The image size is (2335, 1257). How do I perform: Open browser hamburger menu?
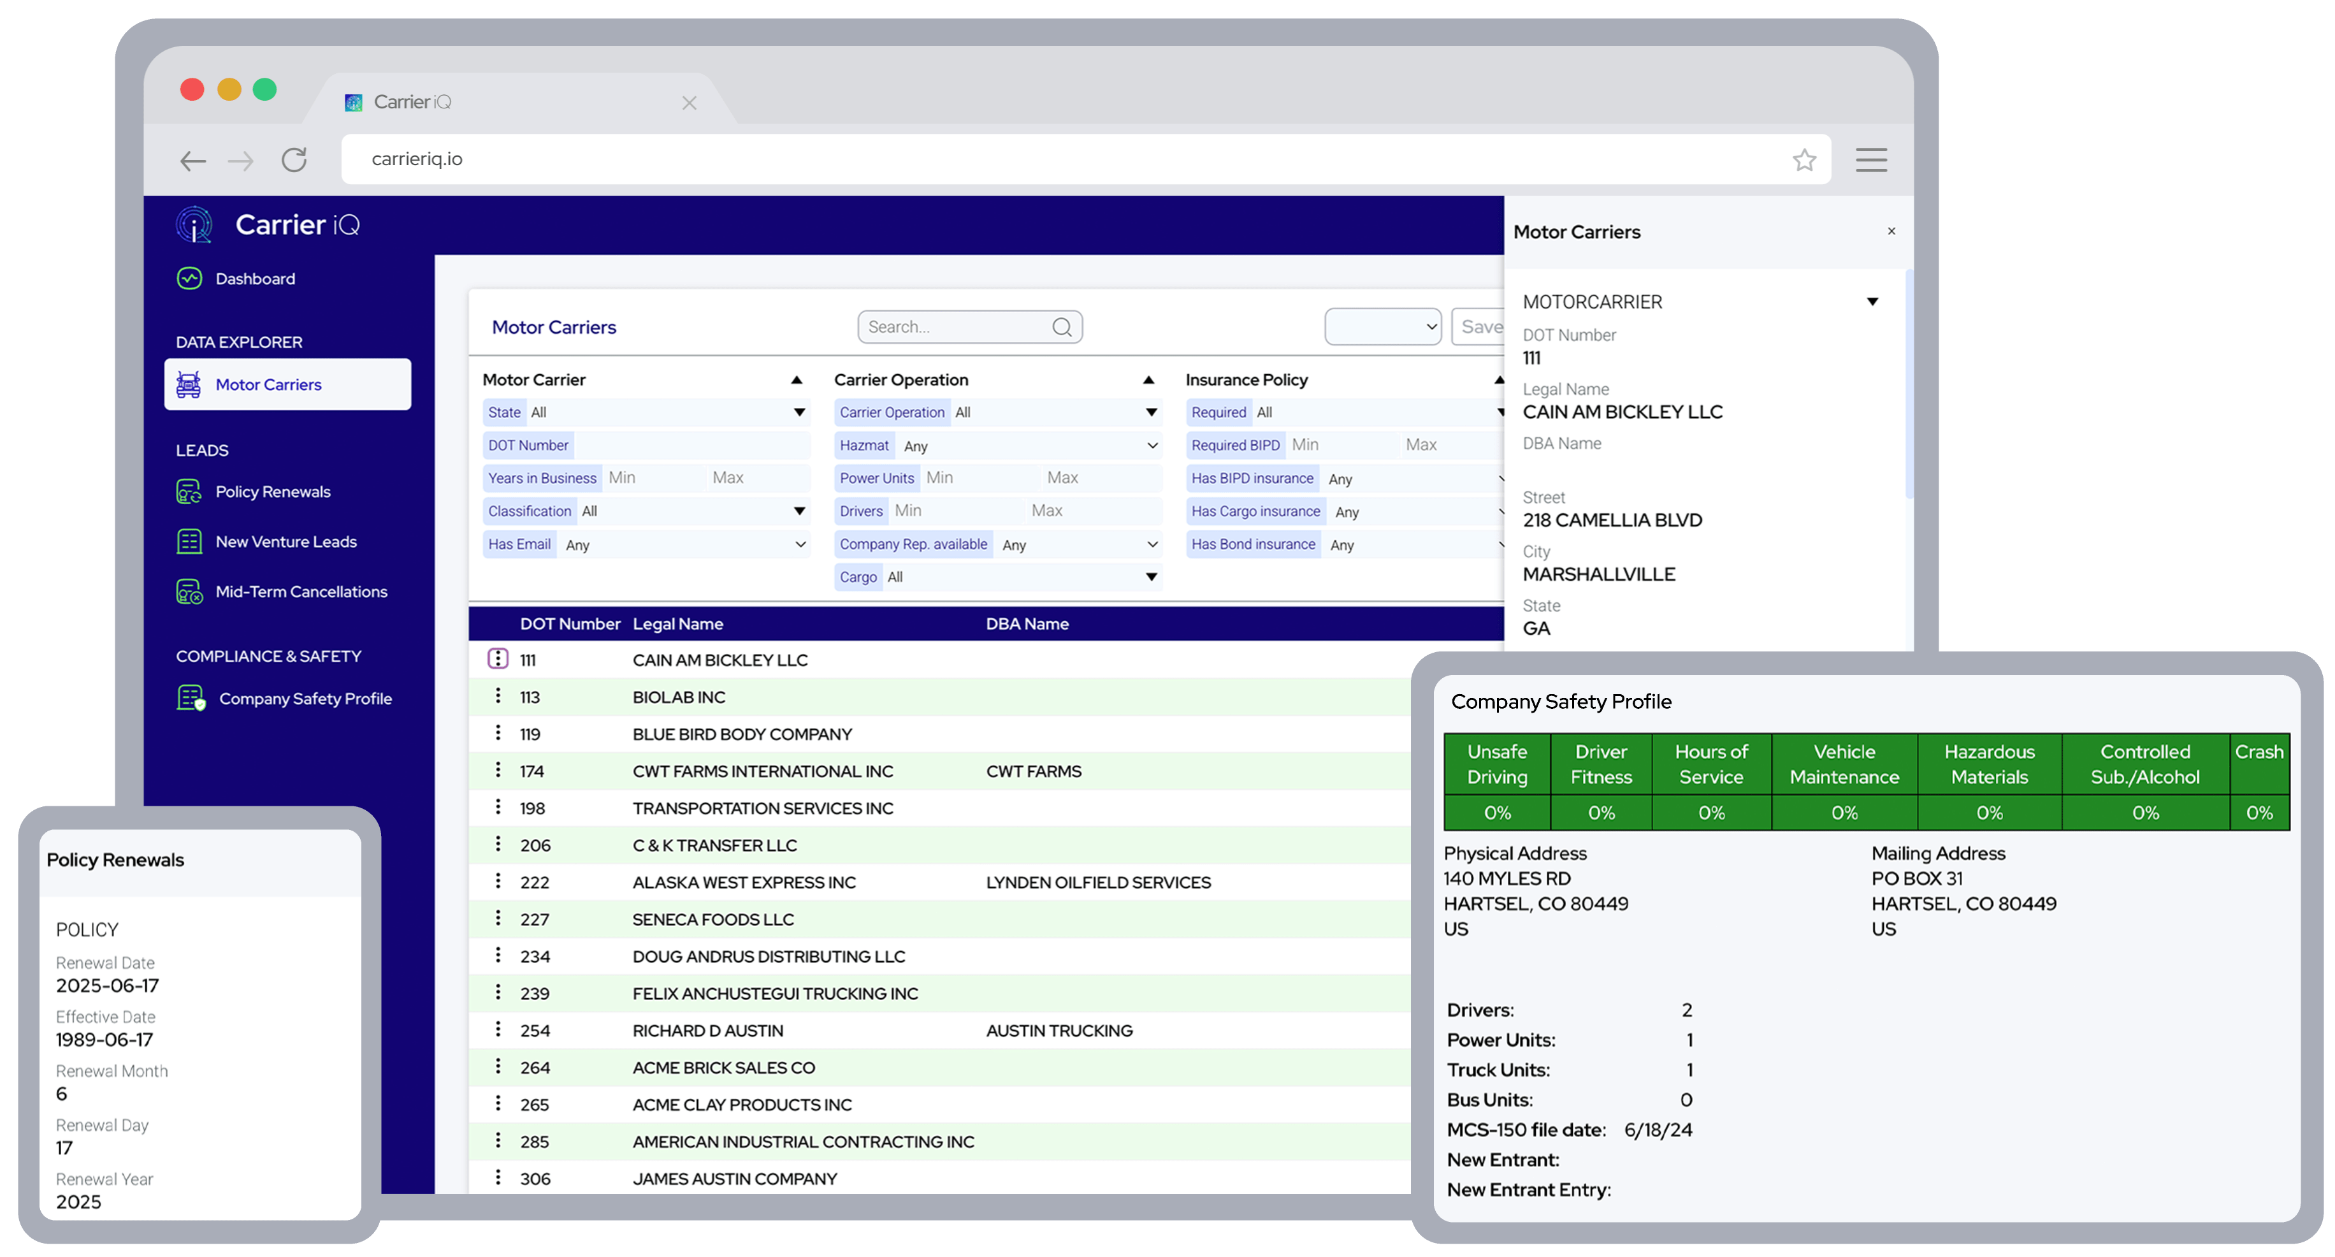click(x=1871, y=161)
